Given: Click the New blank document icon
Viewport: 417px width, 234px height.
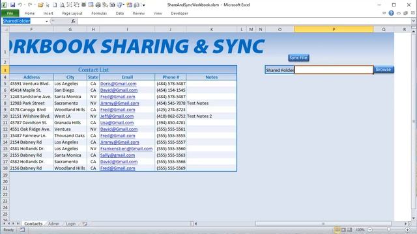Looking at the screenshot, I should [x=55, y=5].
